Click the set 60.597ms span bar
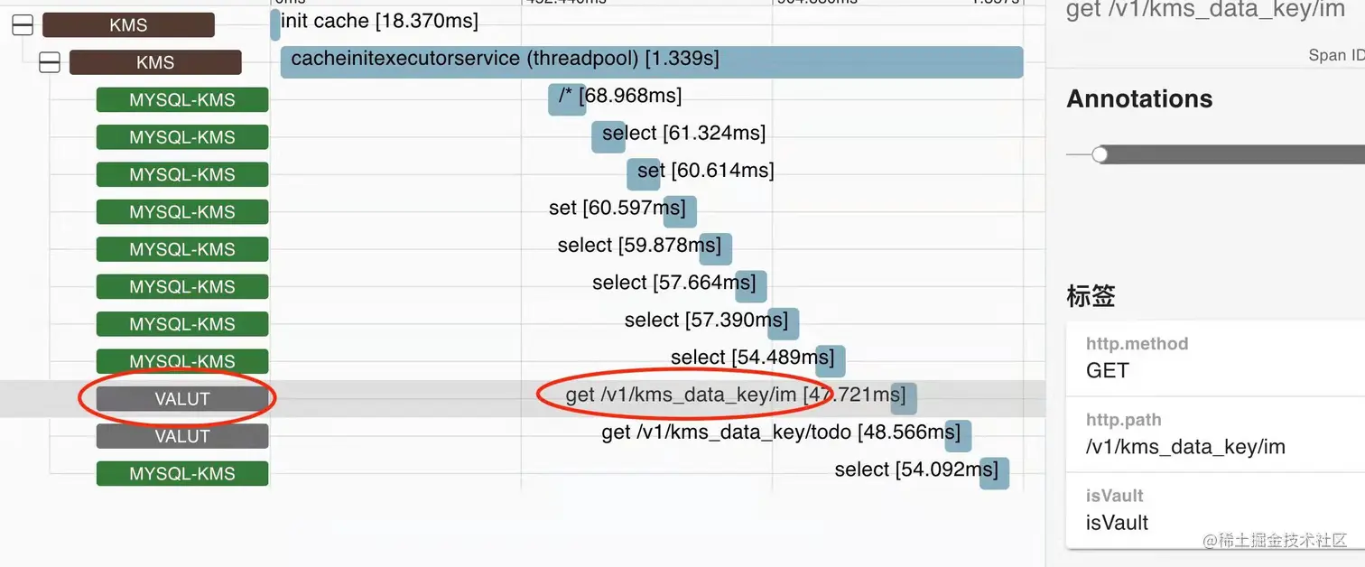The height and width of the screenshot is (567, 1365). pyautogui.click(x=680, y=211)
